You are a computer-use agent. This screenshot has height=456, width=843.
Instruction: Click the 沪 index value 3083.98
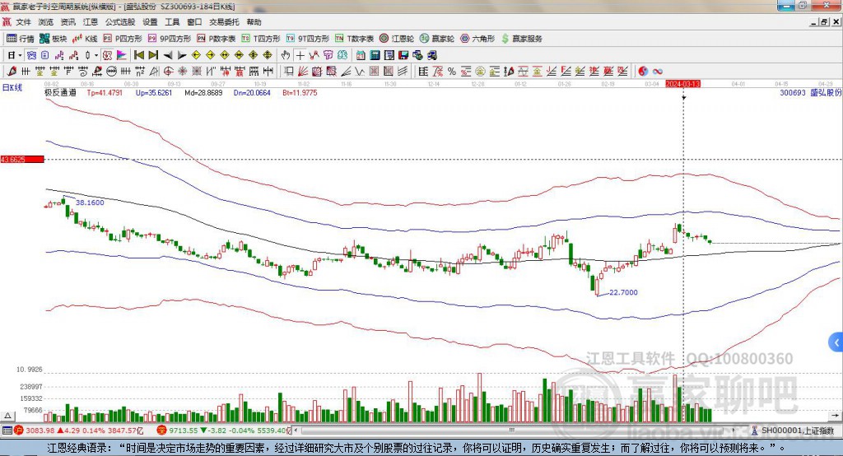tap(40, 430)
